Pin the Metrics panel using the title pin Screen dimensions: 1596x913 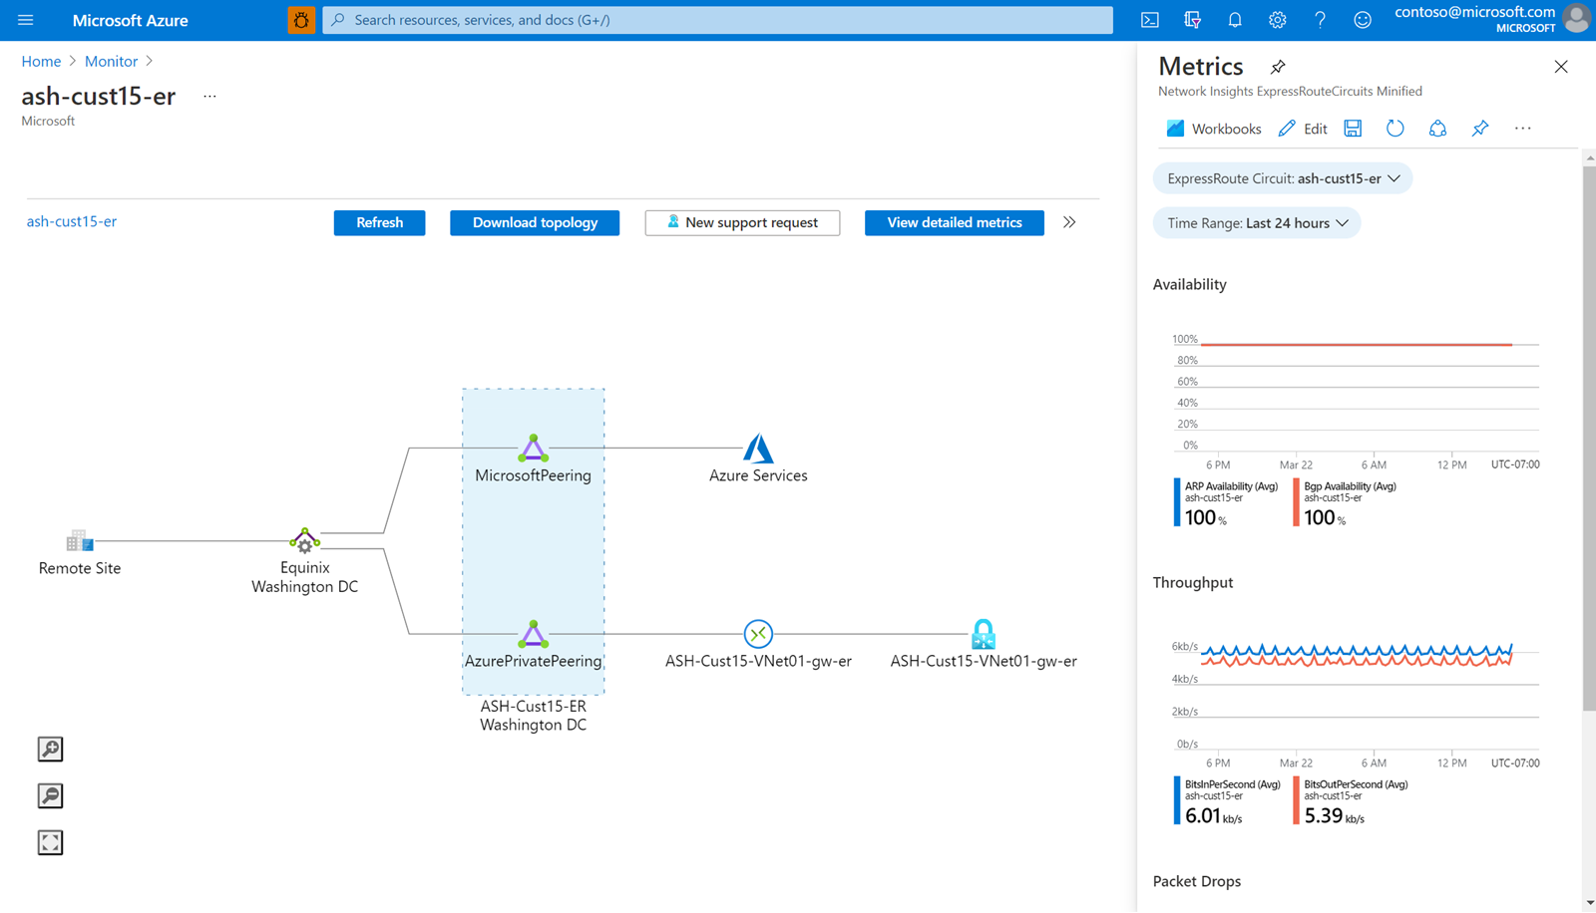pyautogui.click(x=1278, y=67)
